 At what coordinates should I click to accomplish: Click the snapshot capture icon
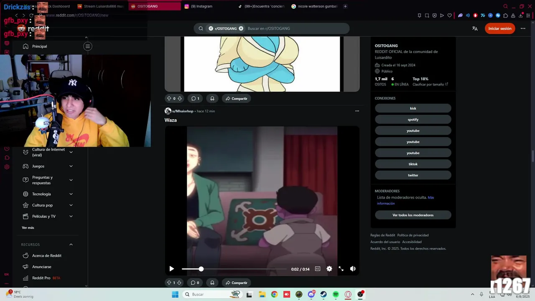427,15
